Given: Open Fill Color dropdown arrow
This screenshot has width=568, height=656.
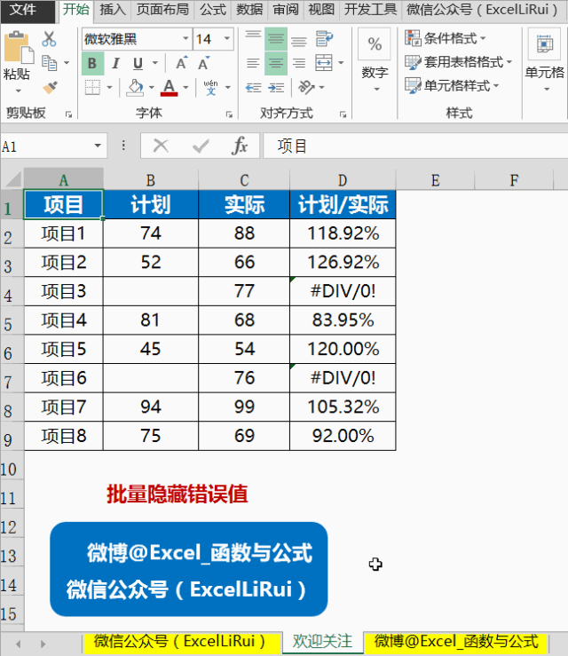Looking at the screenshot, I should point(152,88).
